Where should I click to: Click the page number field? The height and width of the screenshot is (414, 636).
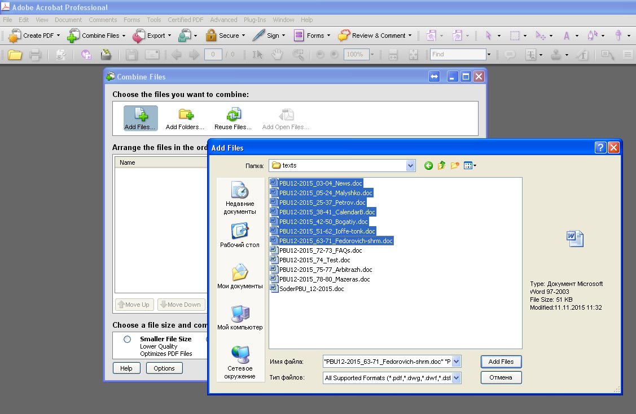(213, 54)
